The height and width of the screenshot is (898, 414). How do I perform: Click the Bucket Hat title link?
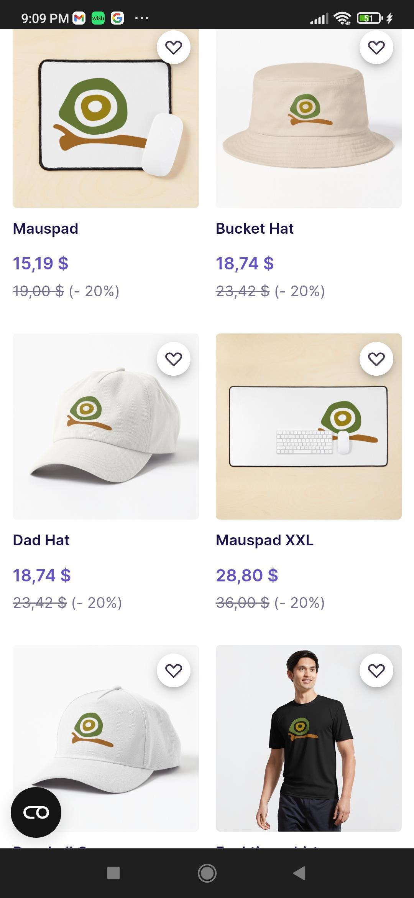tap(255, 229)
